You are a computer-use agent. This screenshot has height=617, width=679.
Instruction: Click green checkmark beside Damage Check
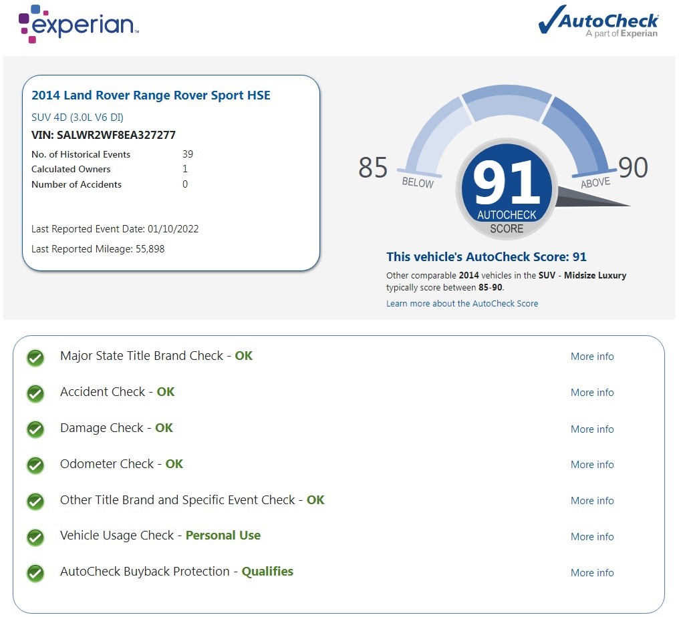35,429
